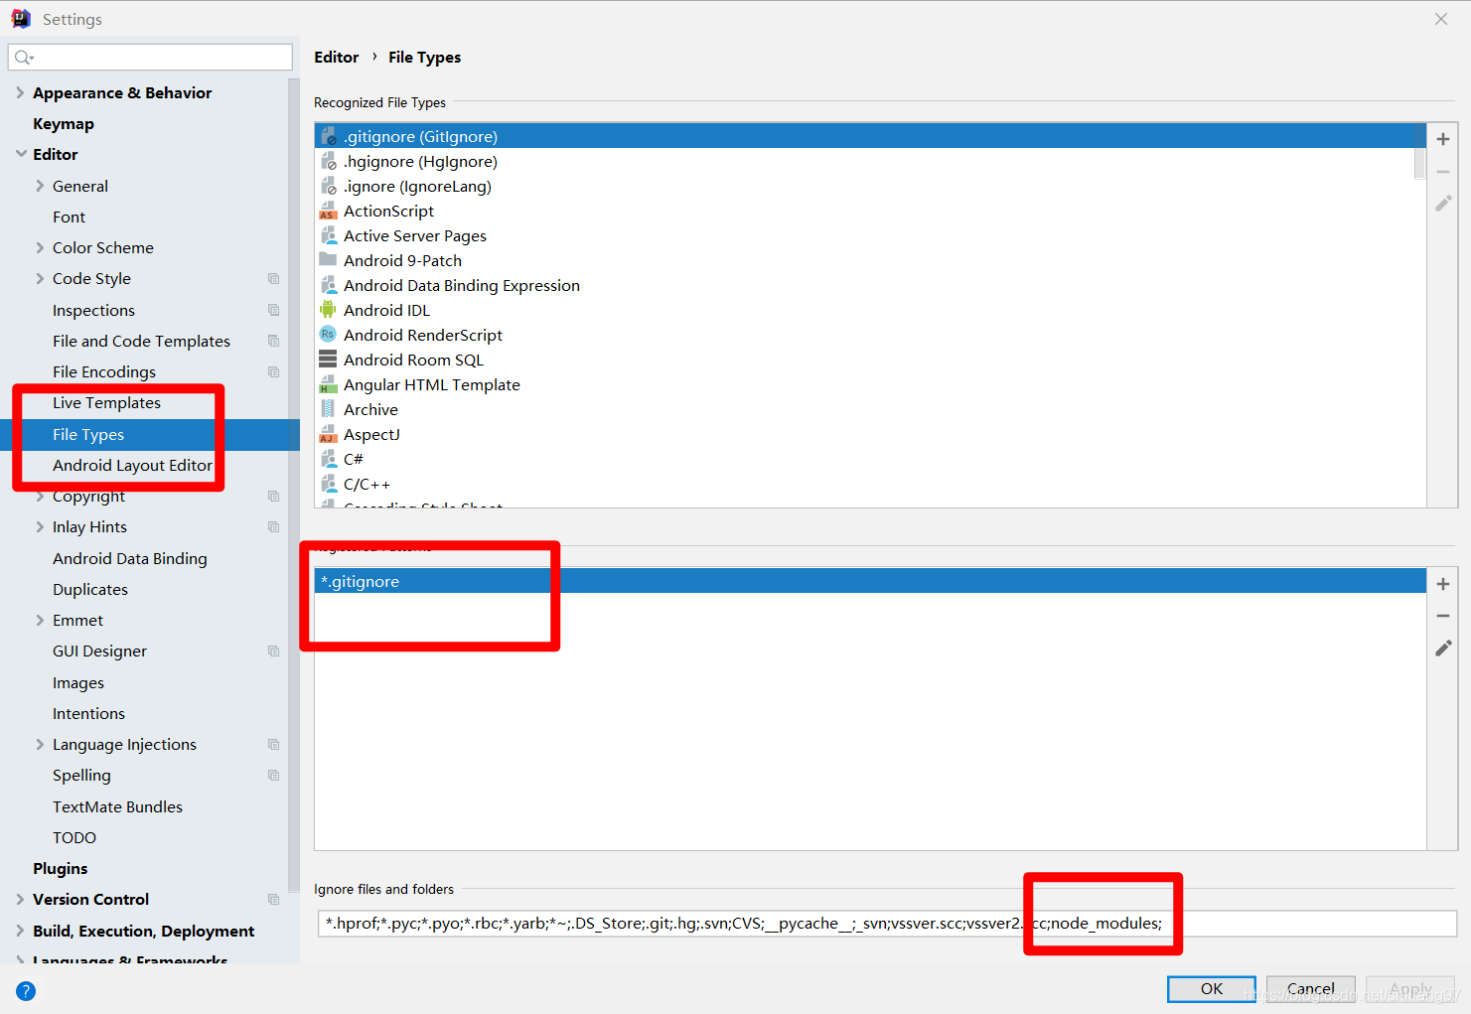Image resolution: width=1471 pixels, height=1014 pixels.
Task: Click the Version Control project-scope icon
Action: [x=273, y=899]
